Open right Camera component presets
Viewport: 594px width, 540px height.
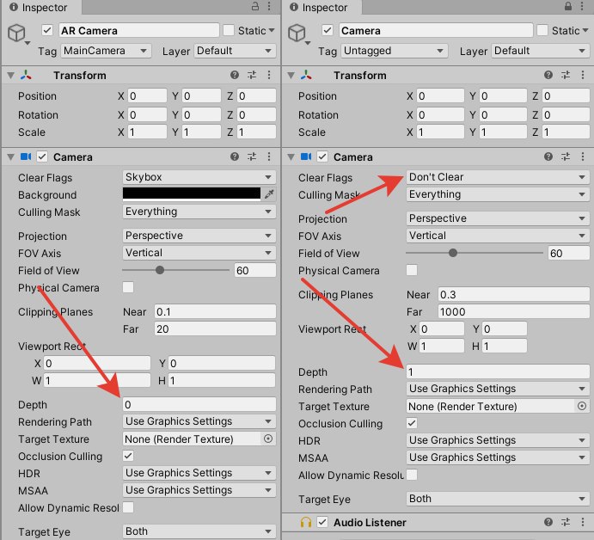[x=566, y=156]
